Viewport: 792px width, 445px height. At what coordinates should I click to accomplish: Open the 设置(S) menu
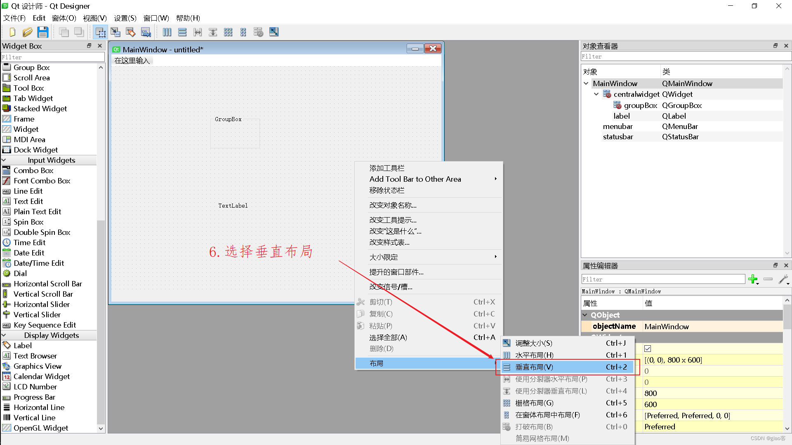tap(125, 18)
